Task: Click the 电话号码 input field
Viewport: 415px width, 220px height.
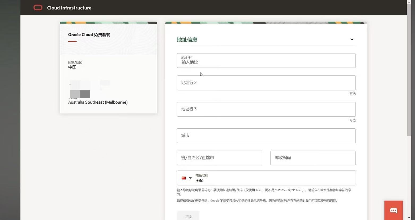Action: click(x=275, y=178)
